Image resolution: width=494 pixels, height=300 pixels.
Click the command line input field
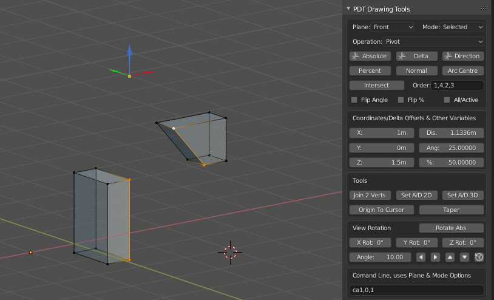[x=416, y=290]
